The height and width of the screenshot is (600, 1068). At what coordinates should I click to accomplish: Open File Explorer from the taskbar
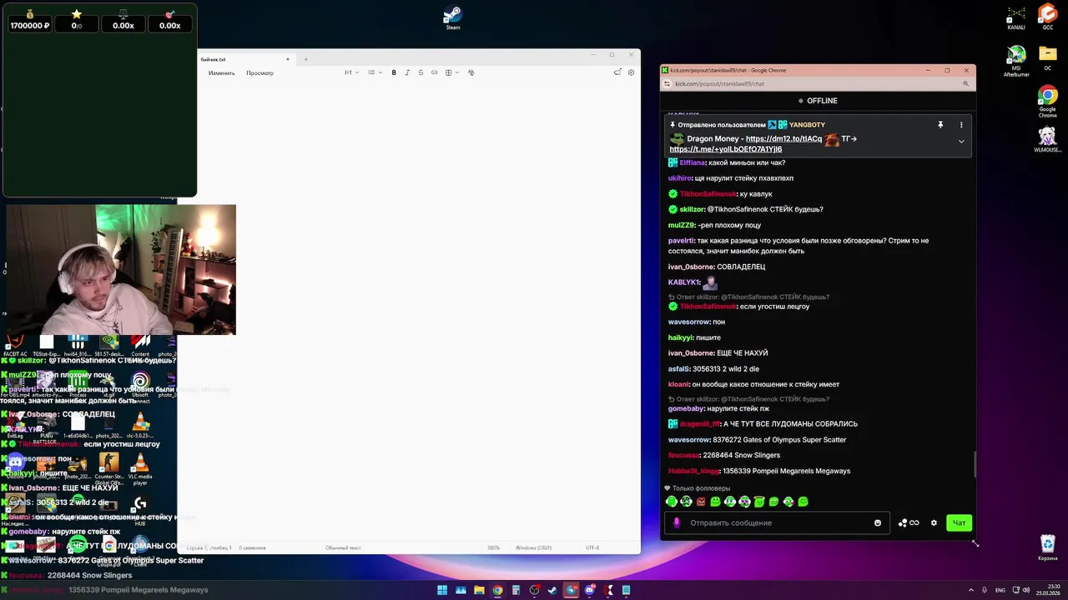479,590
